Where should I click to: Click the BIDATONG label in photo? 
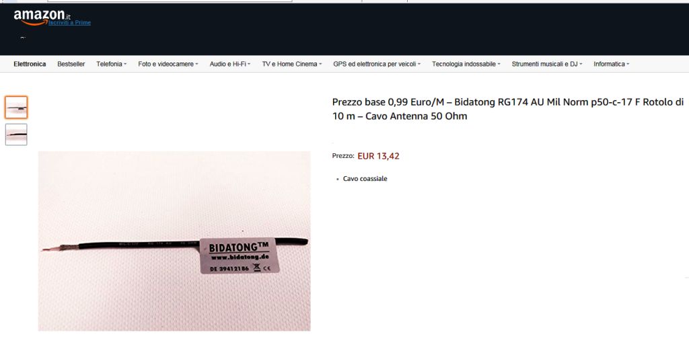(240, 256)
